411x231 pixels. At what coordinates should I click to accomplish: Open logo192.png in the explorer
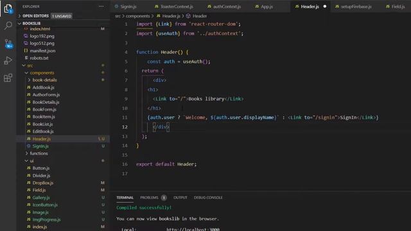(42, 36)
